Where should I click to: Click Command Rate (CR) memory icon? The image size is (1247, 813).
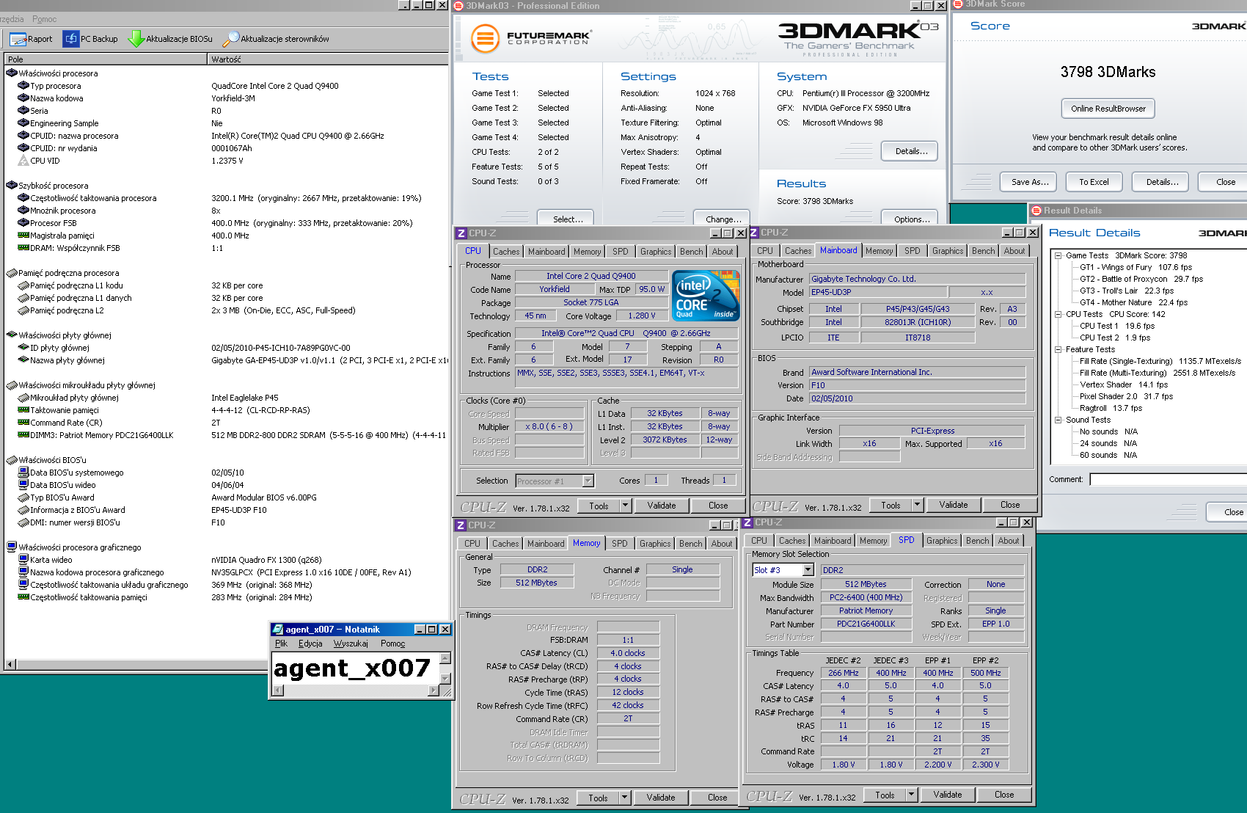click(23, 423)
